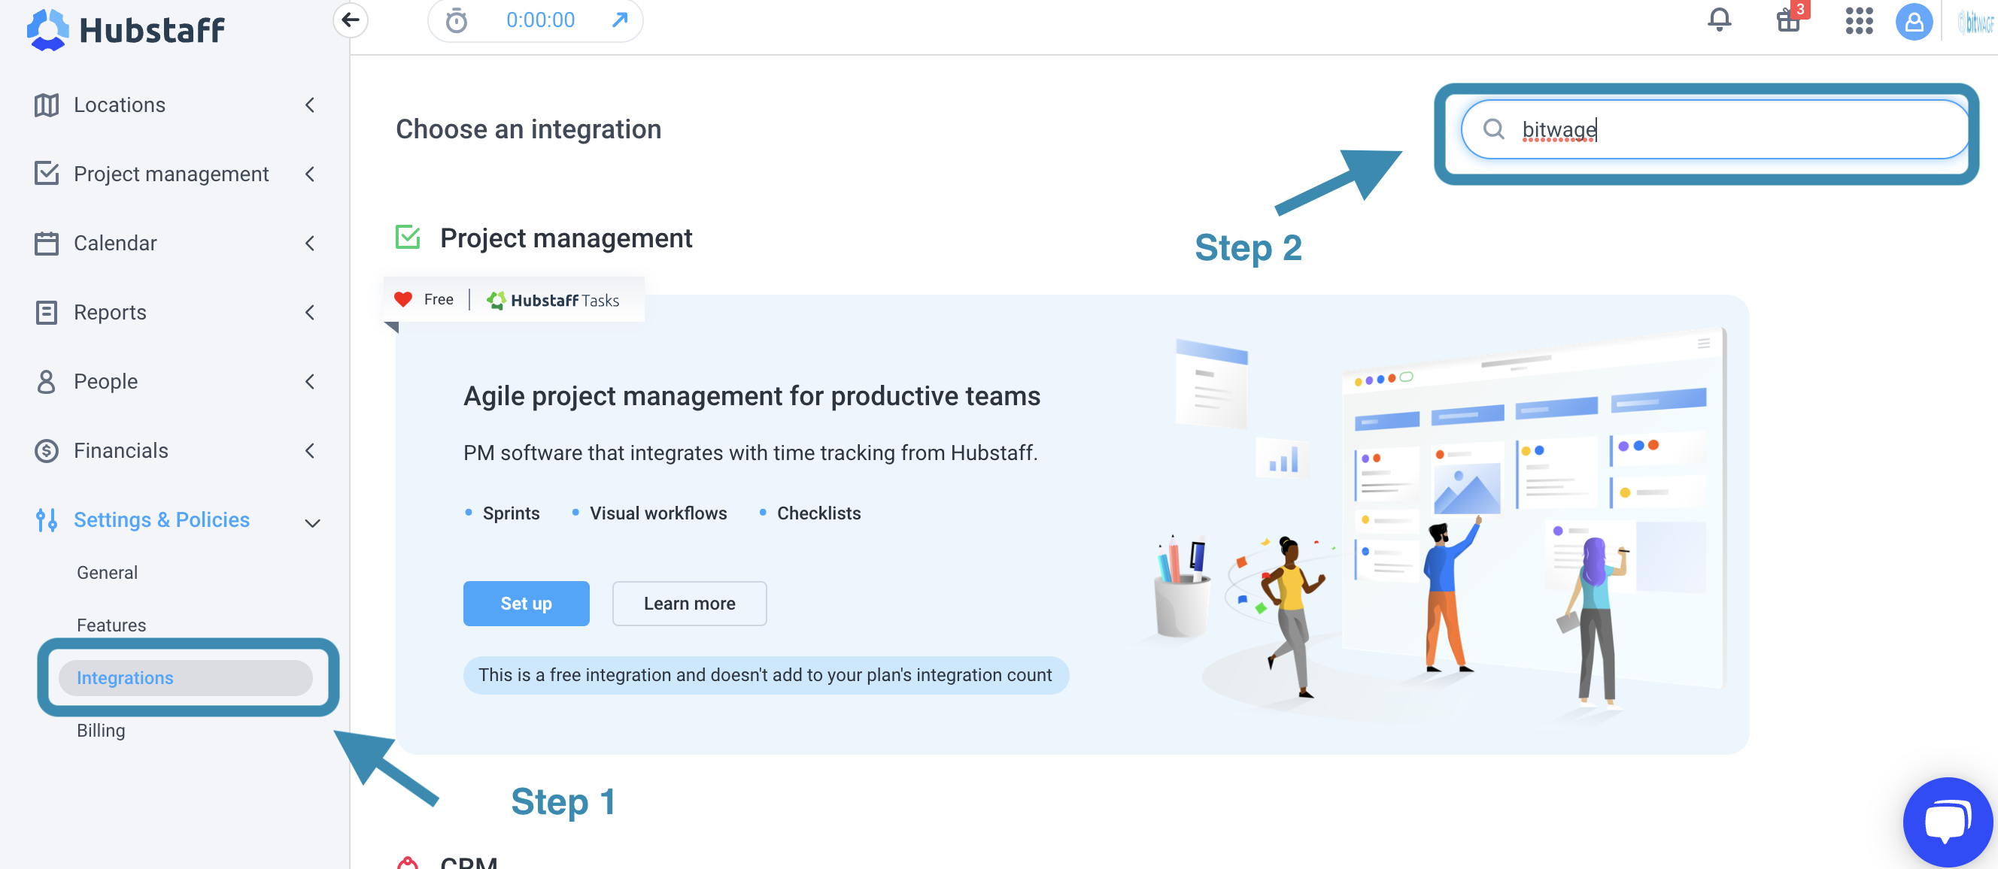Click Set up for Hubstaff Tasks
This screenshot has width=1998, height=869.
526,603
